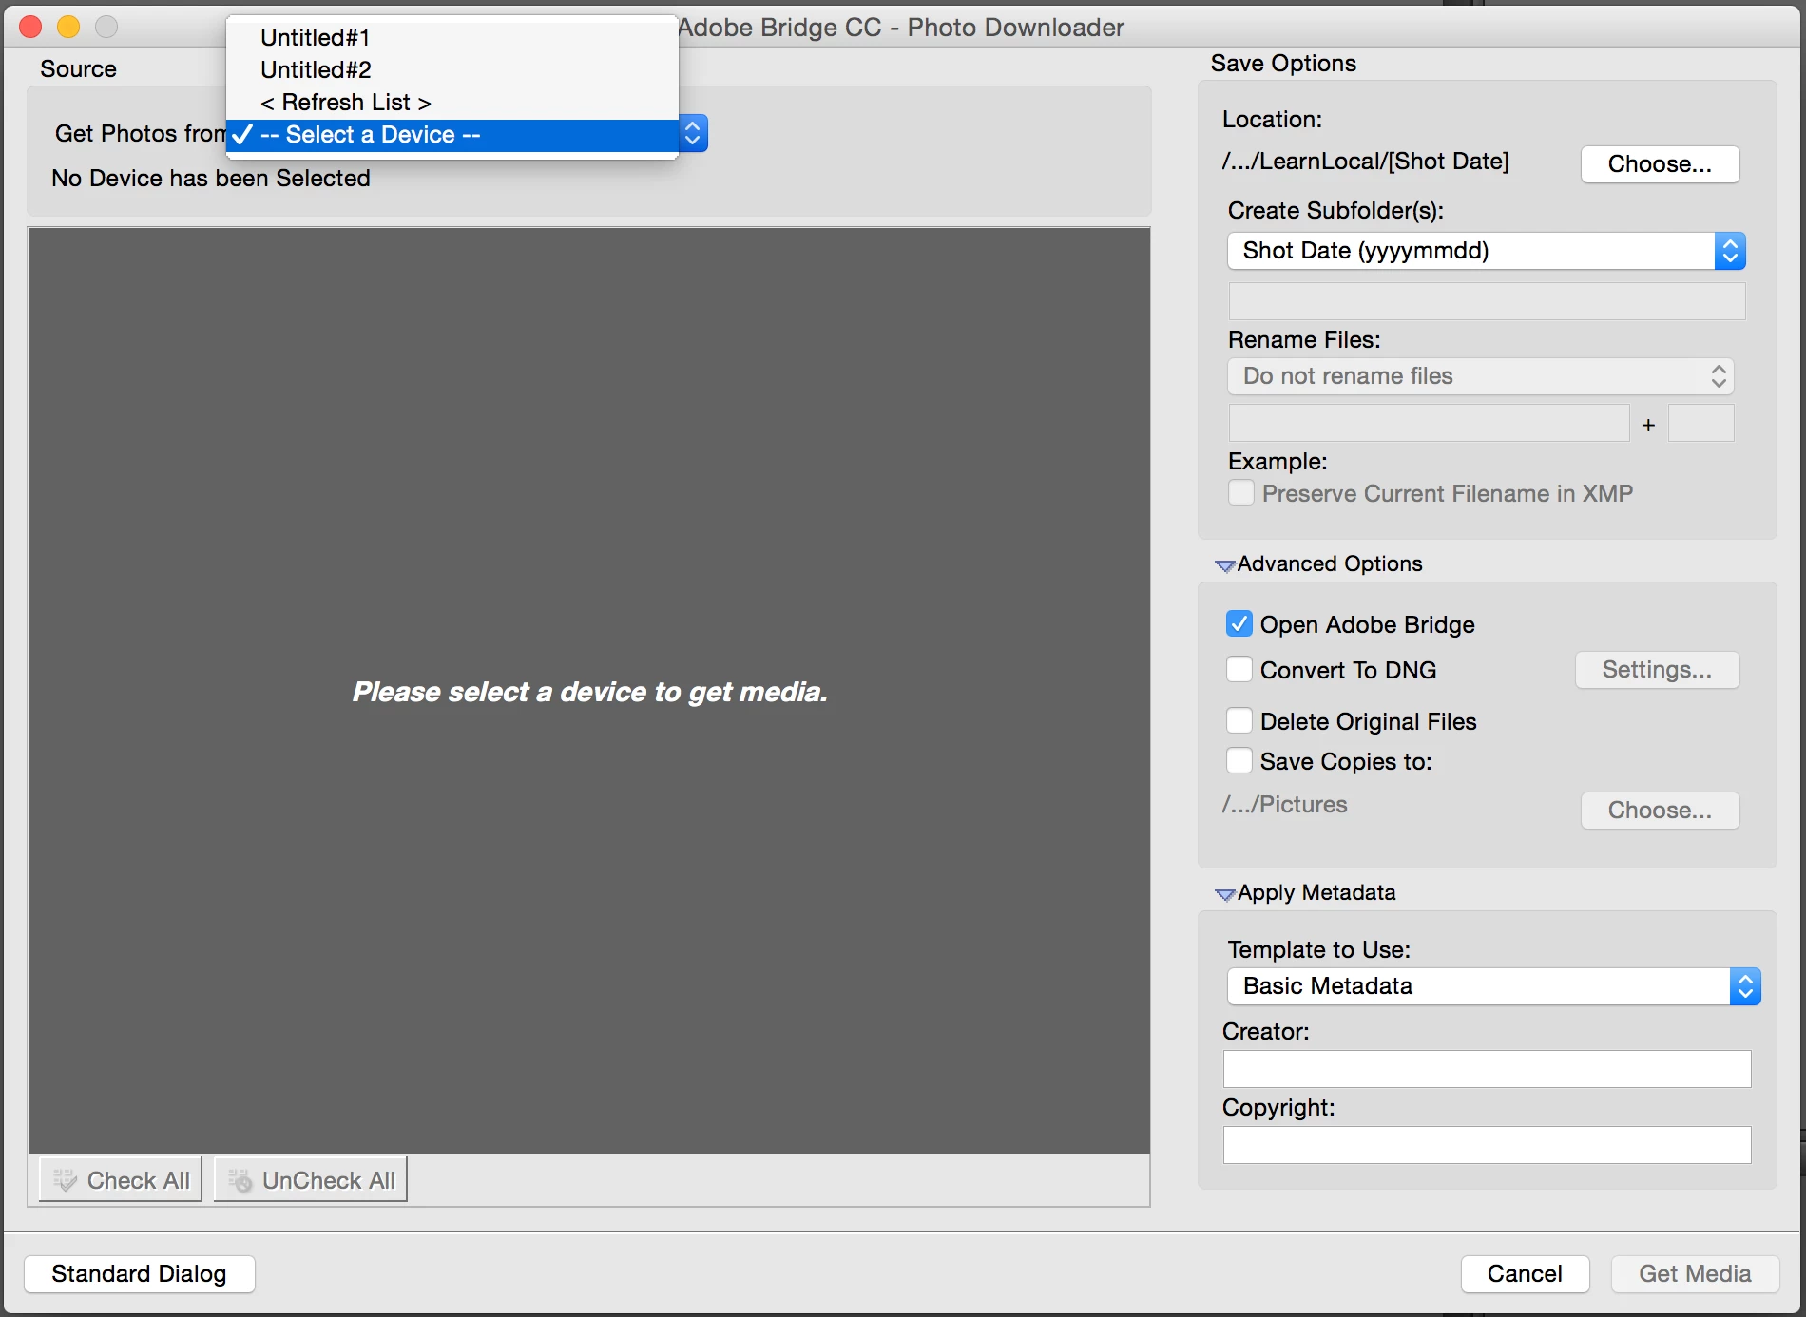Click the Copyright text field

tap(1487, 1145)
